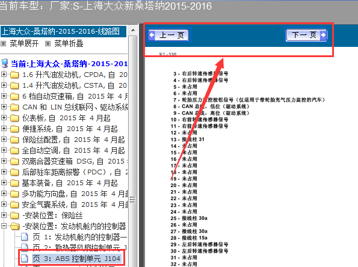
Task: Click 菜单展开 to expand all menus
Action: coord(24,43)
